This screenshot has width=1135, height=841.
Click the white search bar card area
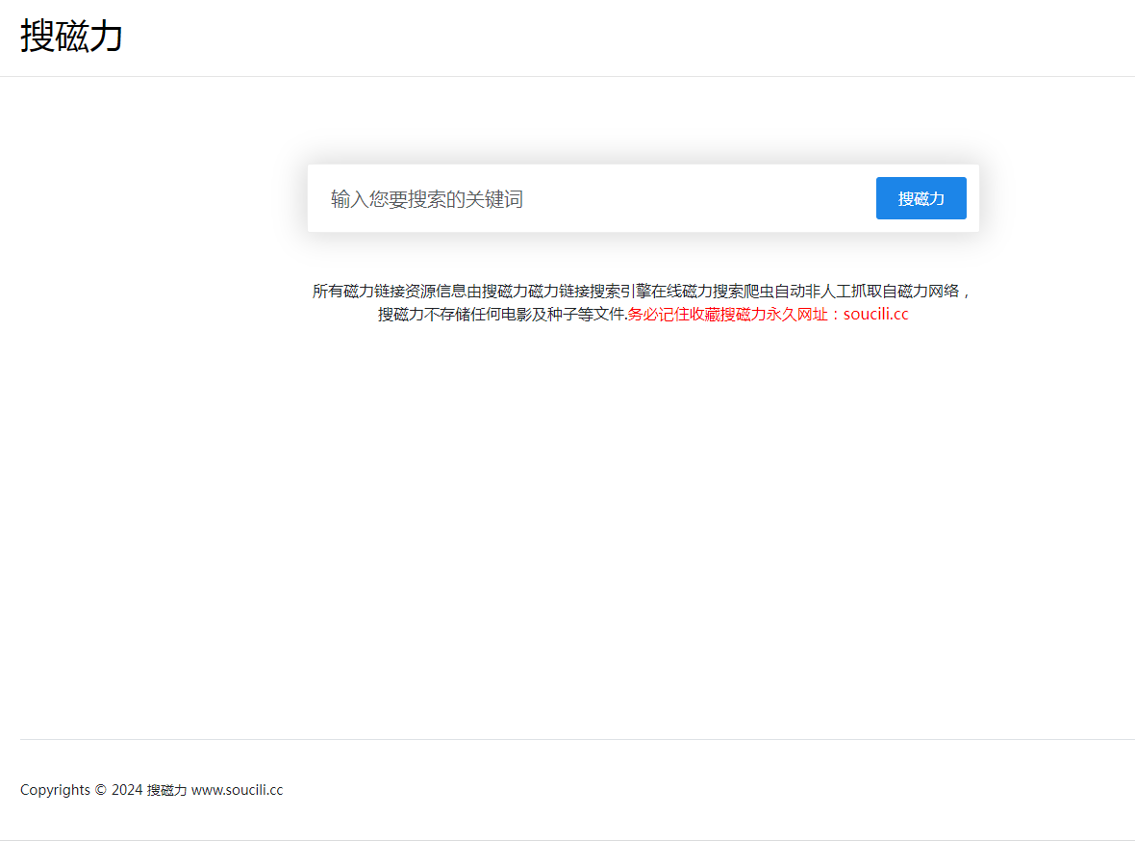click(x=643, y=198)
